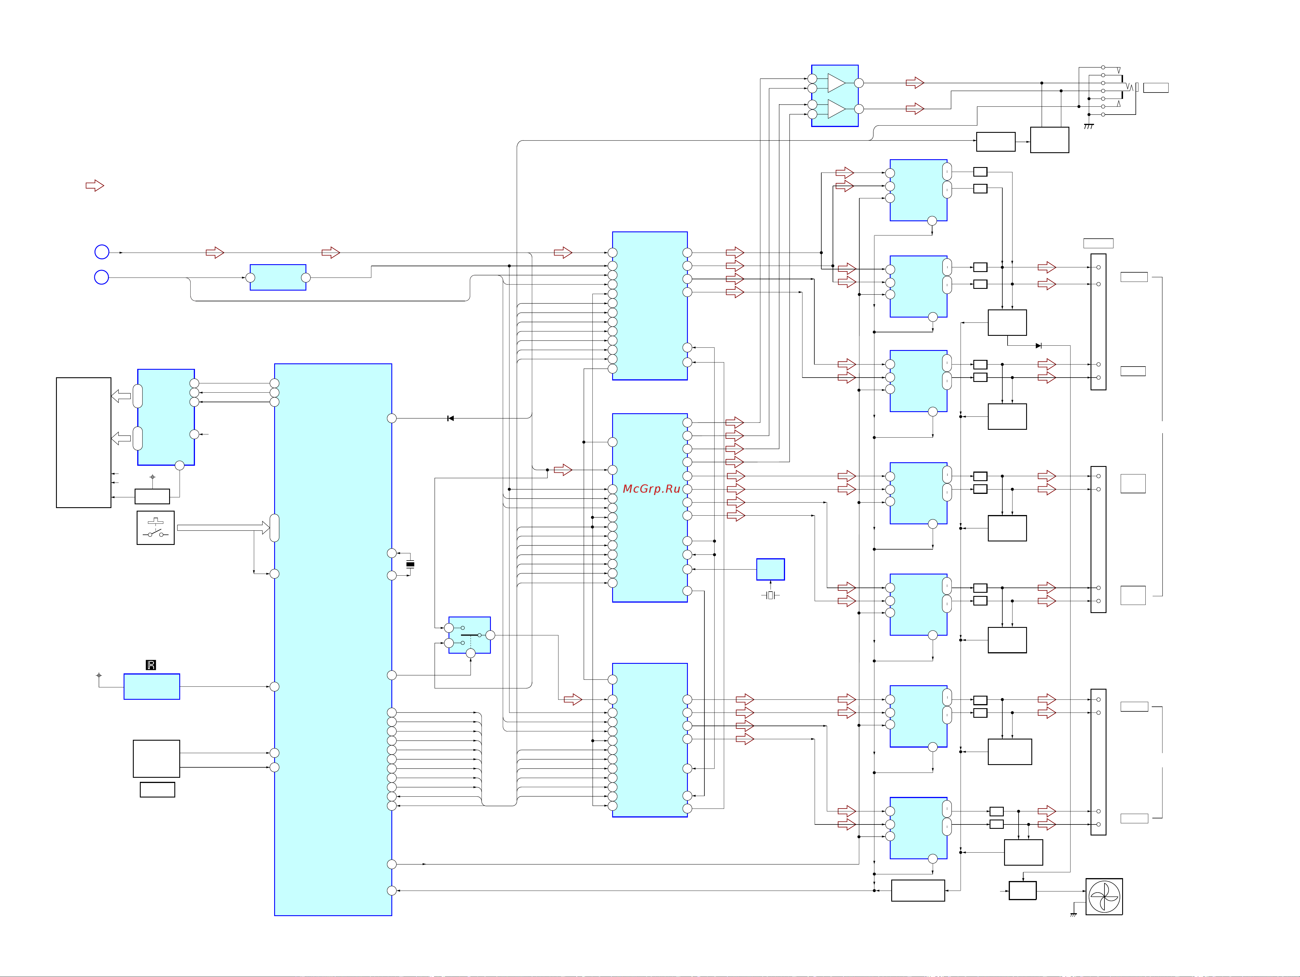
Task: Click the black R remote sensor symbol
Action: click(x=151, y=665)
